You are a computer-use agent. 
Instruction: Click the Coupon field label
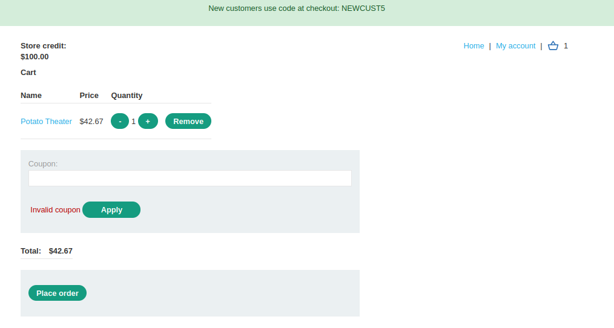(43, 164)
